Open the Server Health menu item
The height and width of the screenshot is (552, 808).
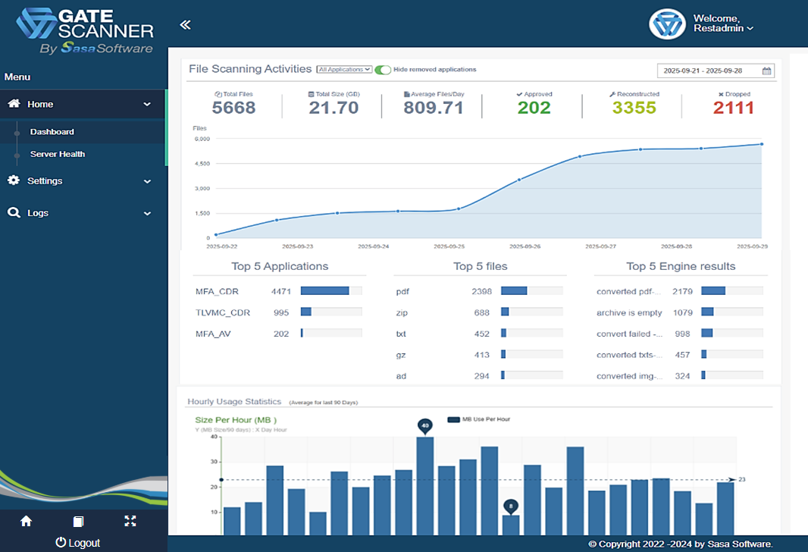(58, 154)
